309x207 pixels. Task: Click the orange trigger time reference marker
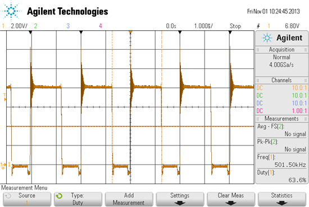[130, 32]
